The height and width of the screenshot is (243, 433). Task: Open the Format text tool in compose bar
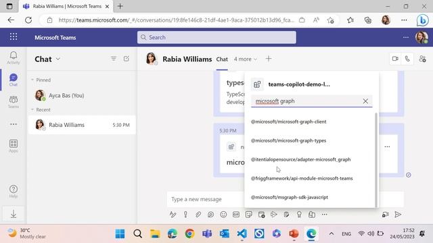[x=173, y=215]
